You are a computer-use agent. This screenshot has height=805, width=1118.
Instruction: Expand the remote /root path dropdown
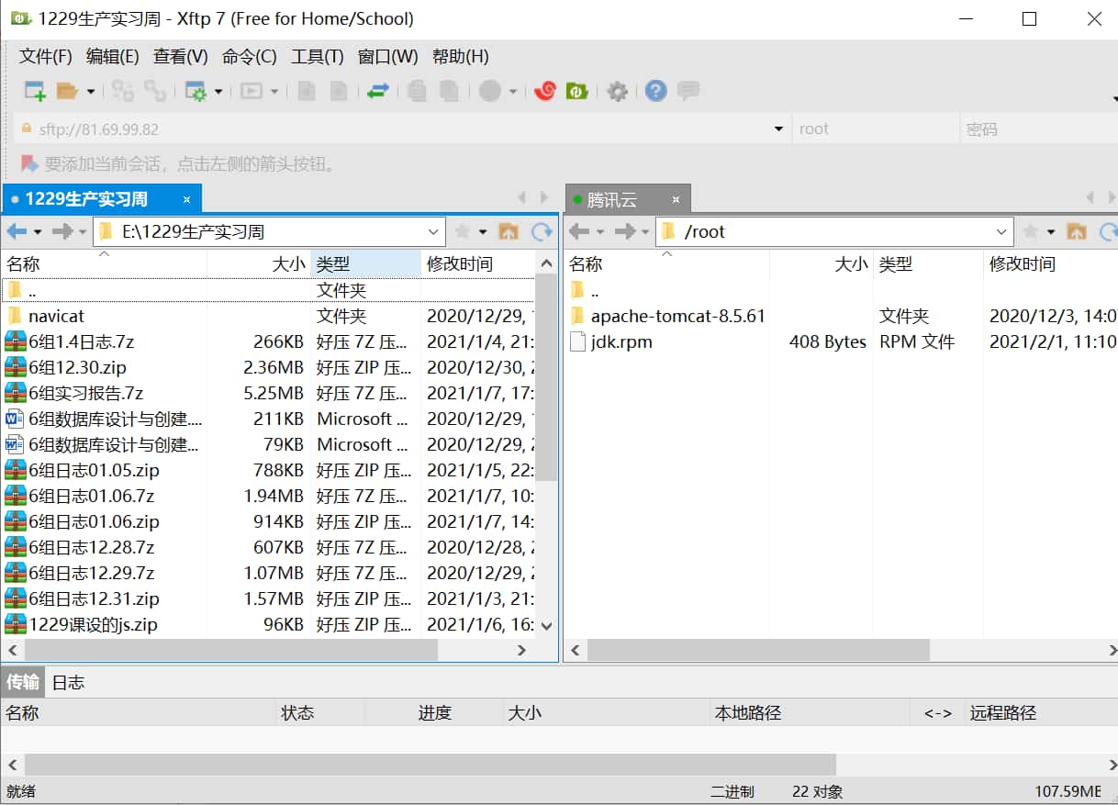(1001, 231)
